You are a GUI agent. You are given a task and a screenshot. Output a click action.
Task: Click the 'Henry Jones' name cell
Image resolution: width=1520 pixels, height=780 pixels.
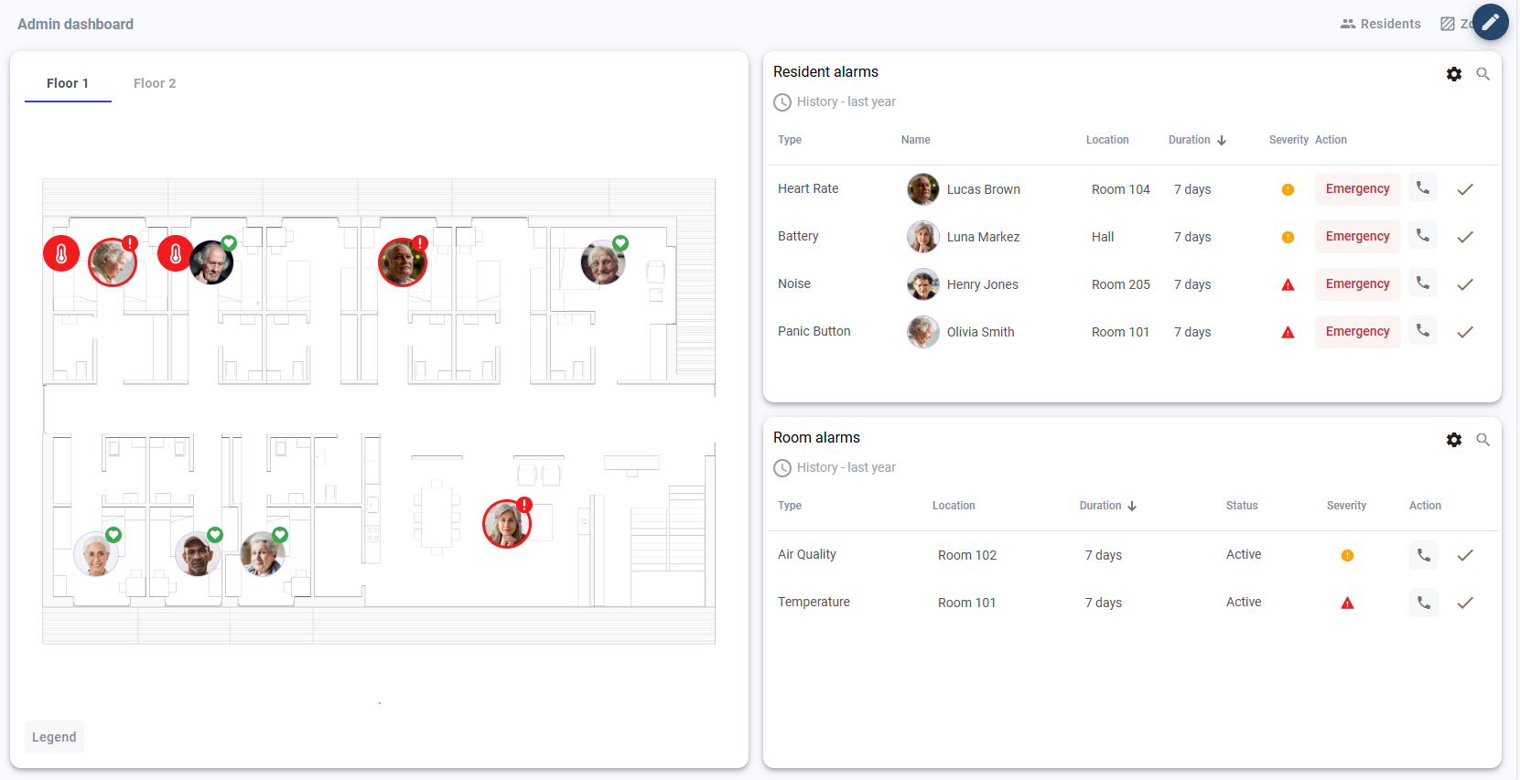[x=983, y=284]
